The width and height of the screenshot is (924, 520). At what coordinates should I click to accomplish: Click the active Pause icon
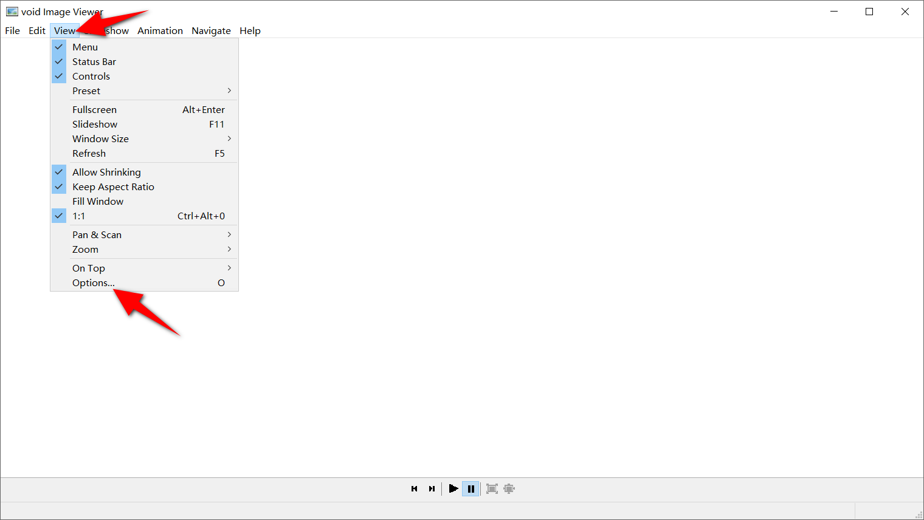pyautogui.click(x=471, y=488)
